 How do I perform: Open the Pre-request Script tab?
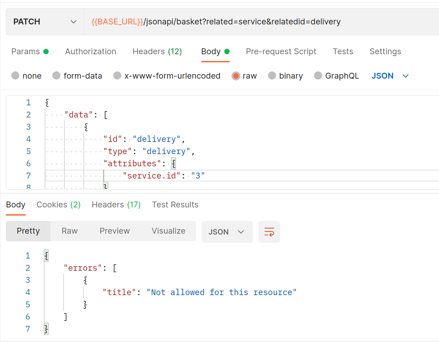281,52
